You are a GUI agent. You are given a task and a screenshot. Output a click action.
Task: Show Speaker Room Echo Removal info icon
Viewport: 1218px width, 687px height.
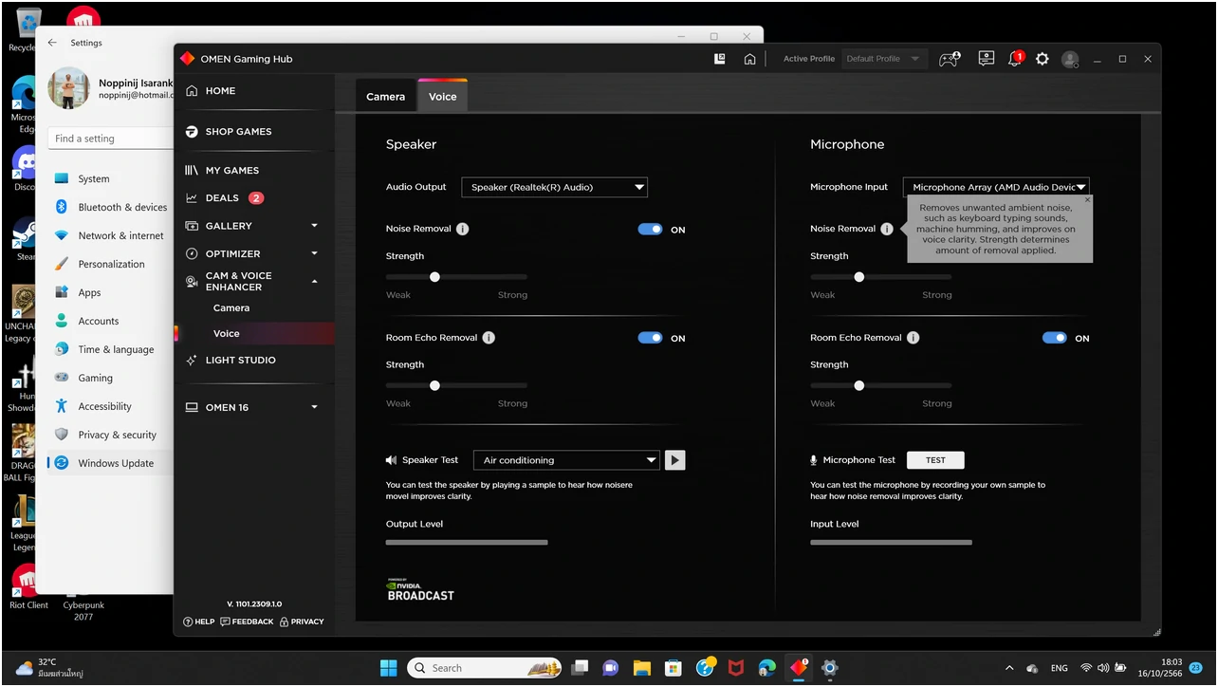click(489, 338)
